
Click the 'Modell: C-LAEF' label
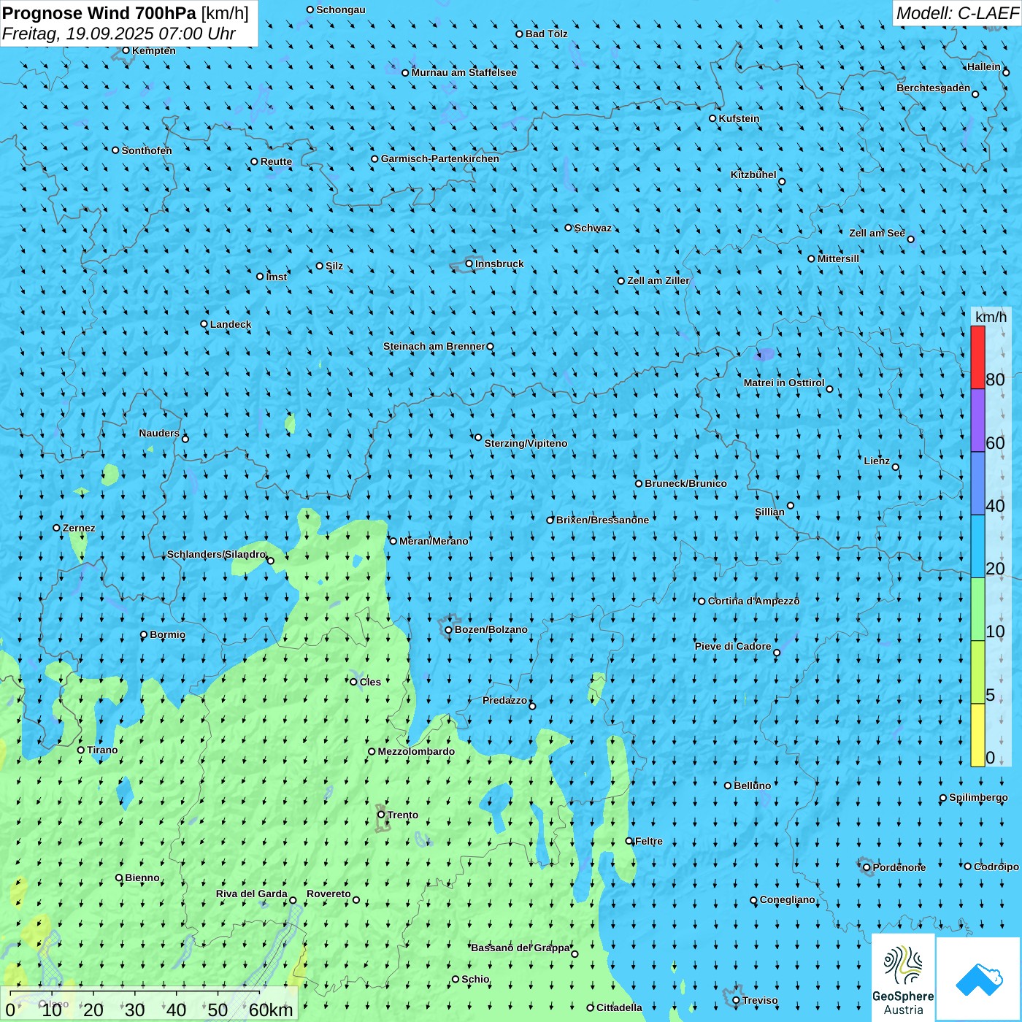(x=957, y=13)
